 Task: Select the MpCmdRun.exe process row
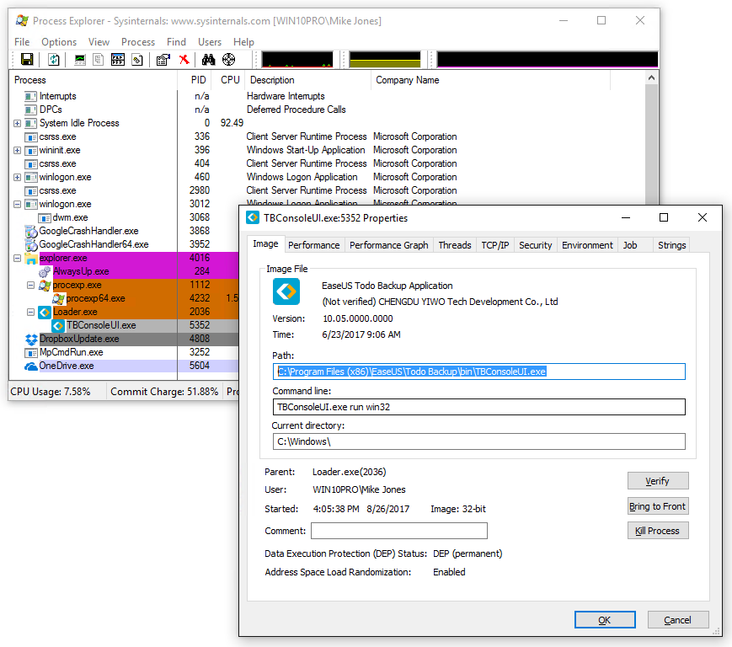[123, 352]
